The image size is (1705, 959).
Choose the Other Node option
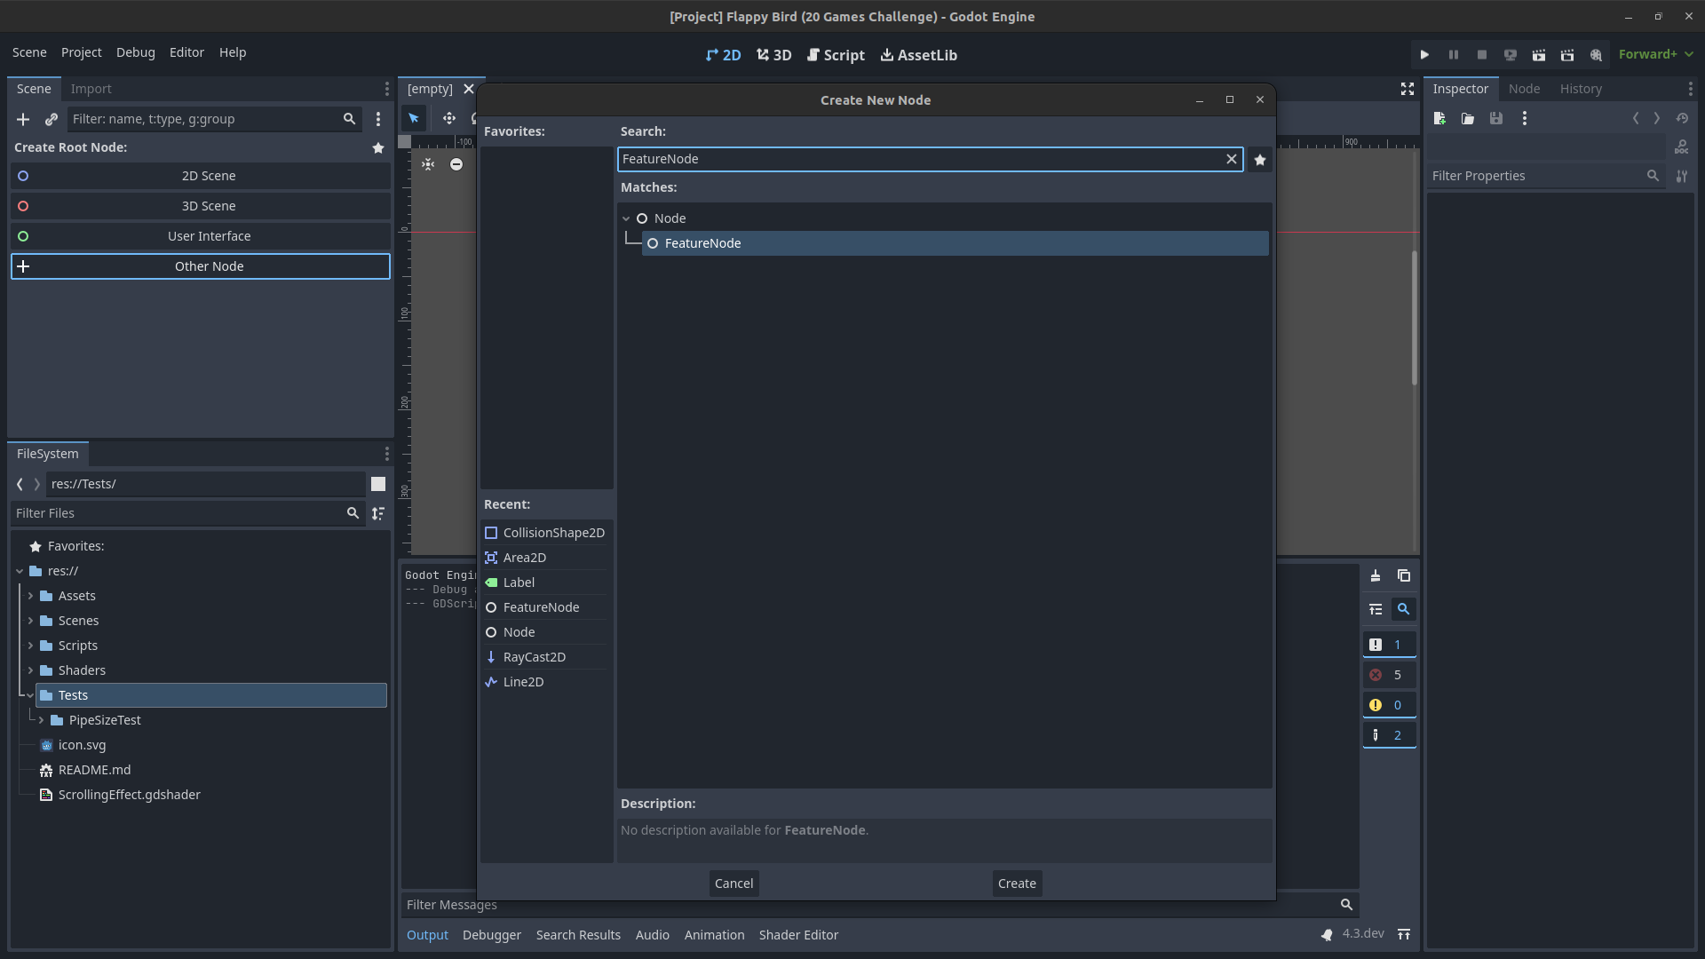click(201, 266)
